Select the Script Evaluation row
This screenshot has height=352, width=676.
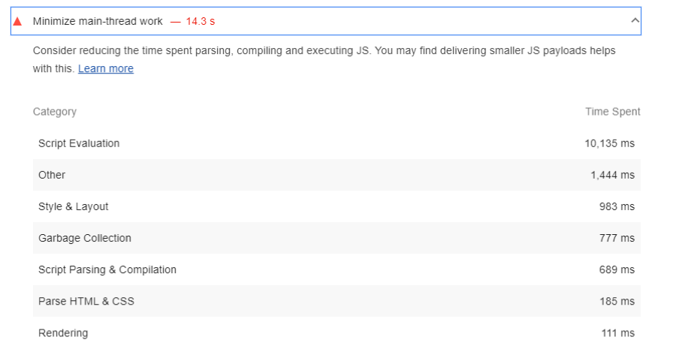click(x=79, y=143)
